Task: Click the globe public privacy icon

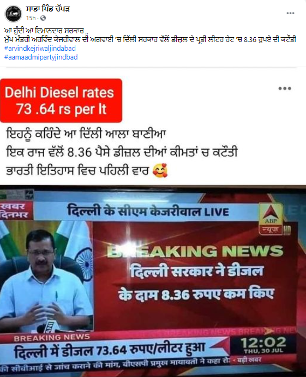Action: pyautogui.click(x=43, y=18)
